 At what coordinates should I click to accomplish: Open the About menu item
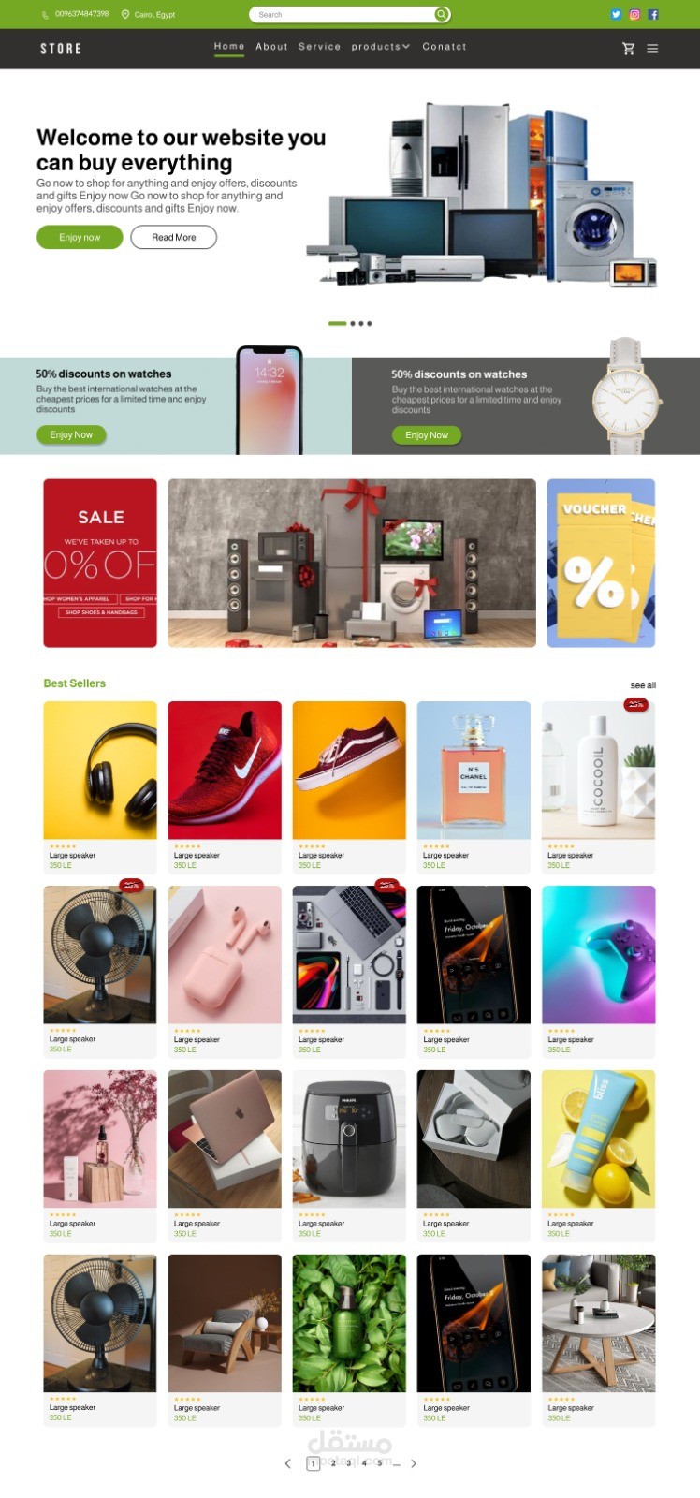pyautogui.click(x=271, y=47)
